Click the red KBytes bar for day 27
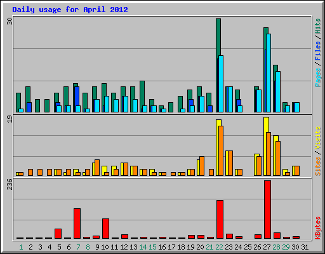Viewport: 325px width, 254px height. click(x=267, y=210)
